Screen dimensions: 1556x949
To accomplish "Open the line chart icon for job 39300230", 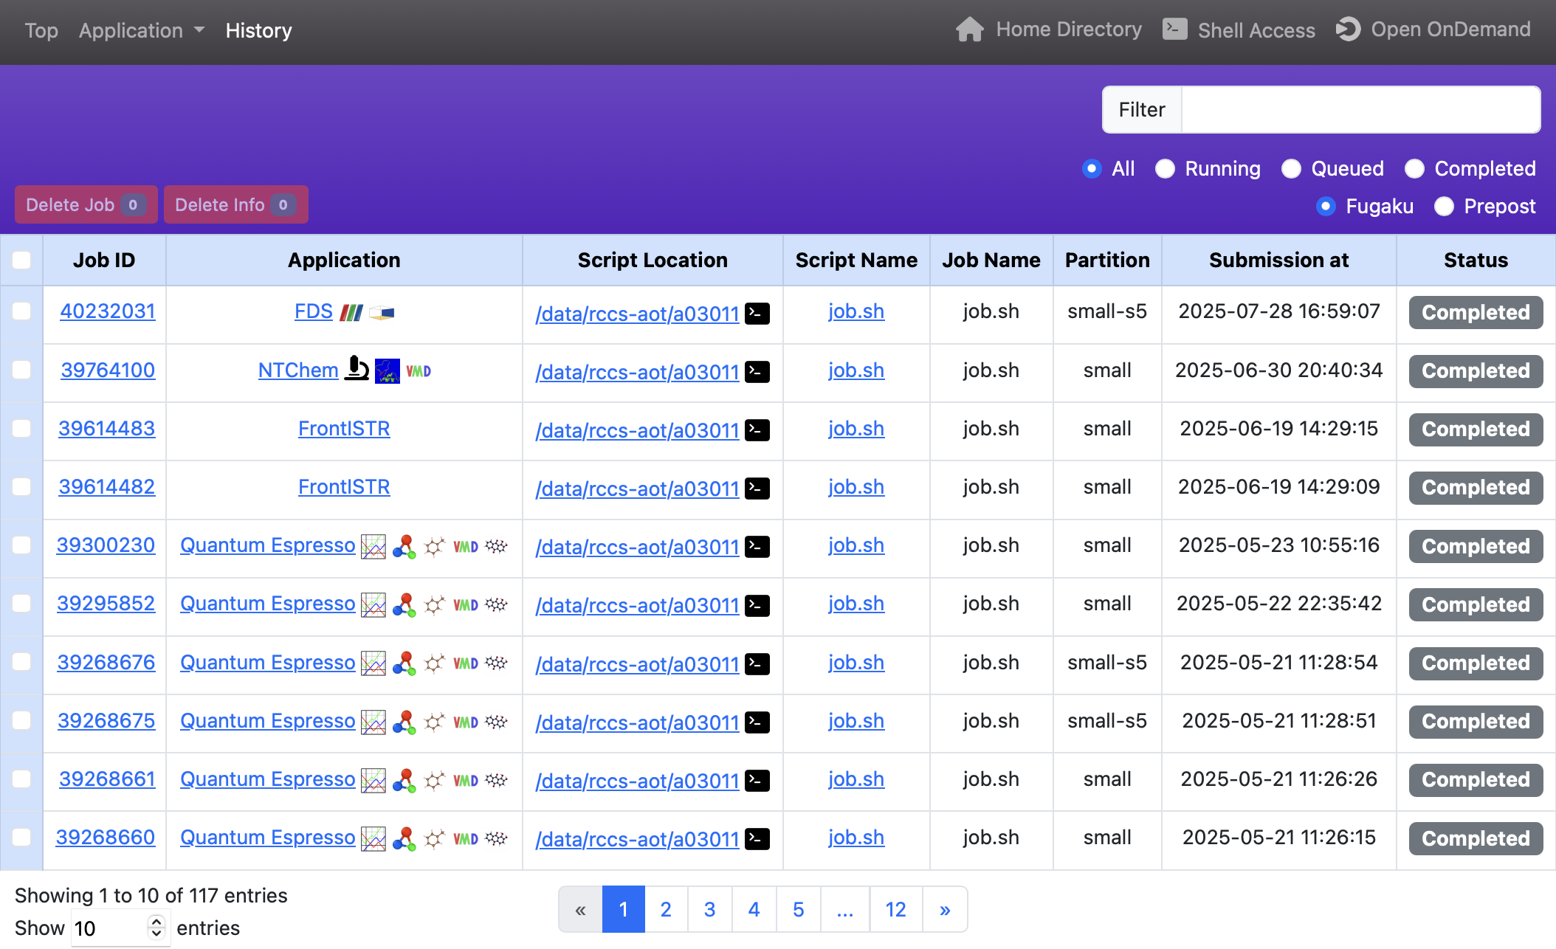I will 373,547.
